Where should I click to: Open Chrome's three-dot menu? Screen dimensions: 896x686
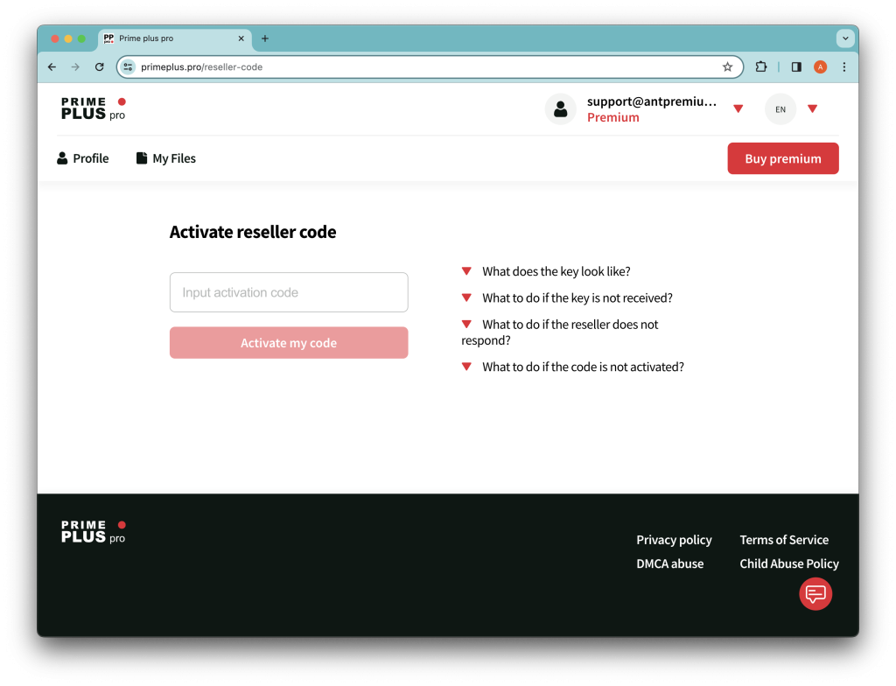coord(843,66)
